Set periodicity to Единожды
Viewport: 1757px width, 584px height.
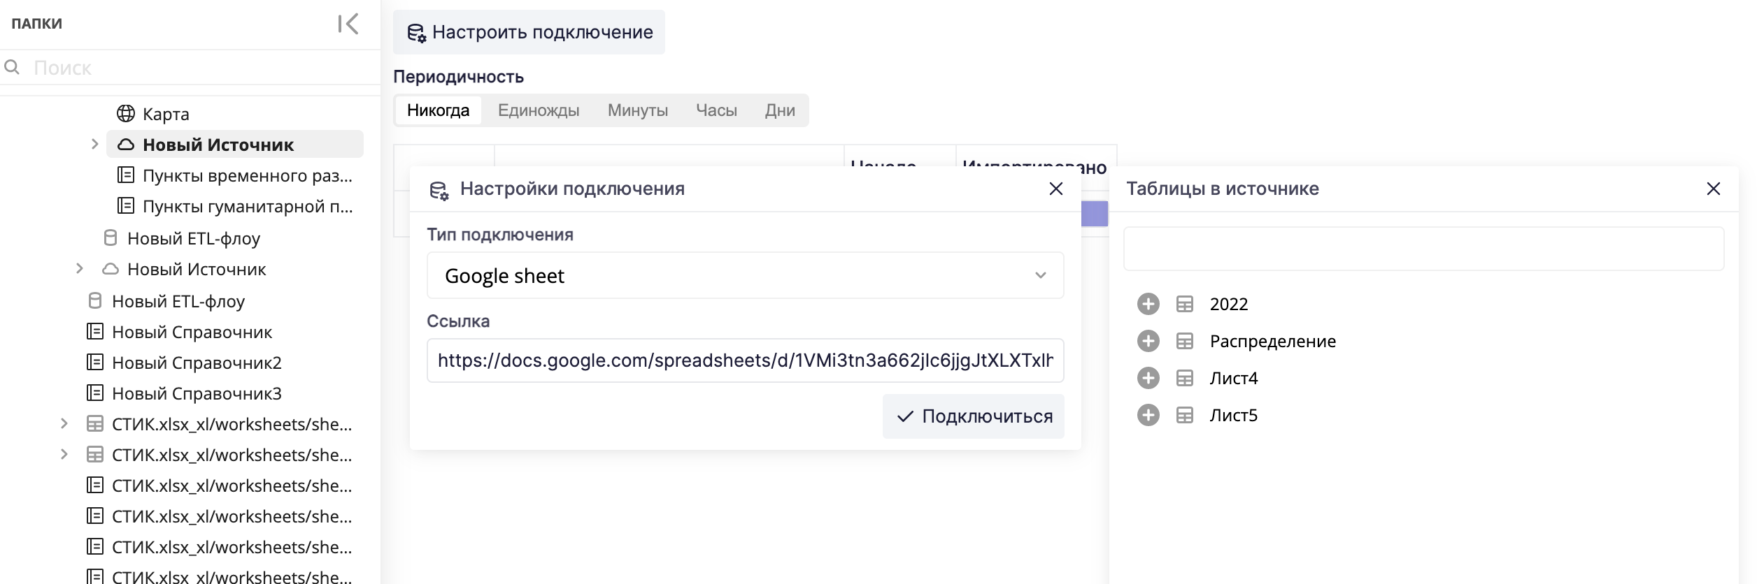click(x=538, y=110)
